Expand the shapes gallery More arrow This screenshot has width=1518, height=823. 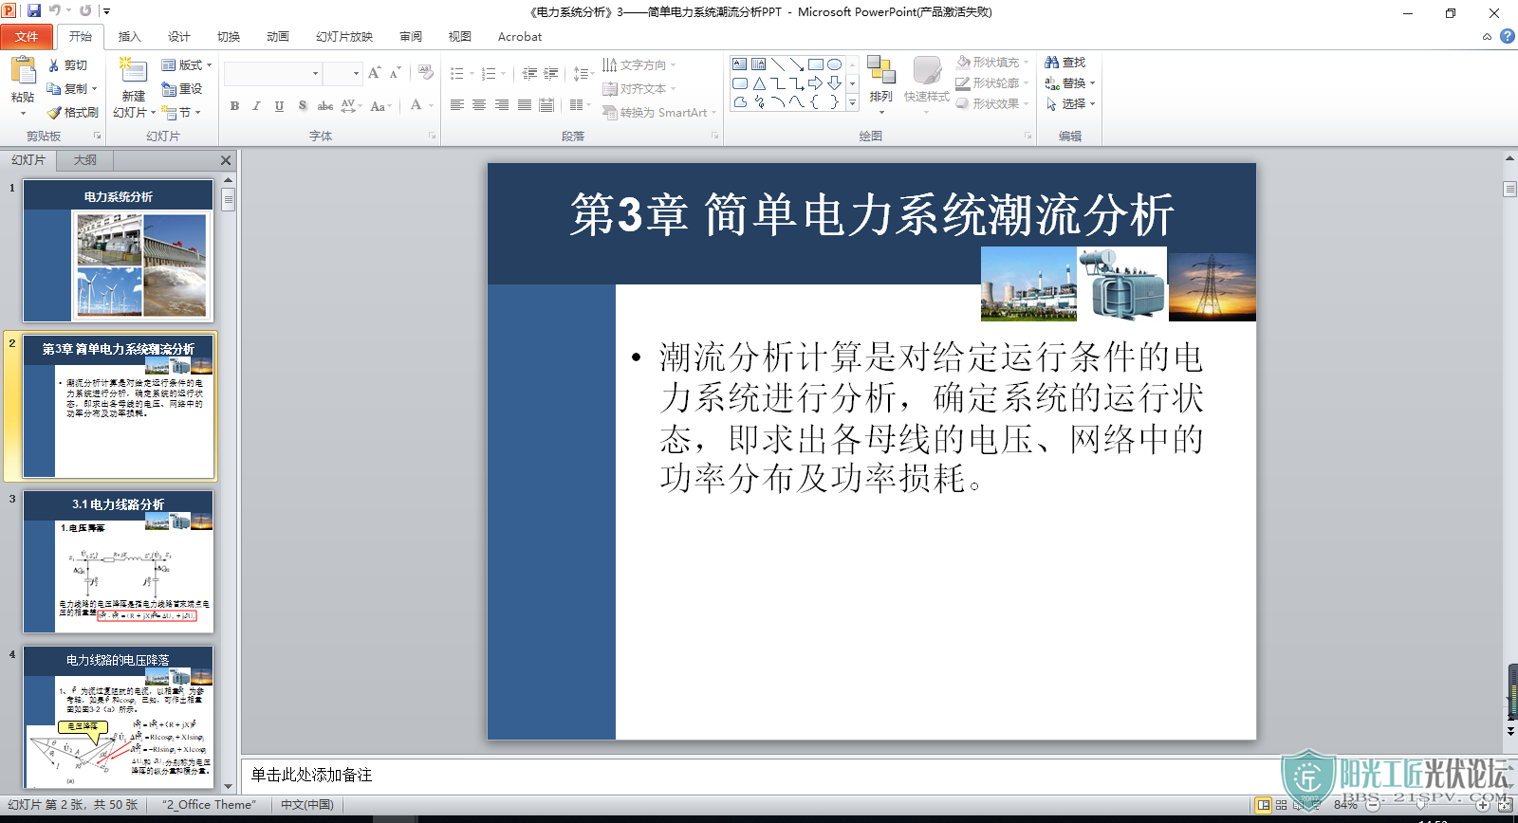pyautogui.click(x=853, y=101)
